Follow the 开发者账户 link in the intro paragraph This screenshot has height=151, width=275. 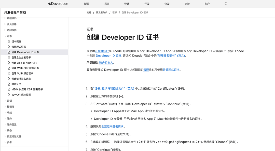(102, 51)
